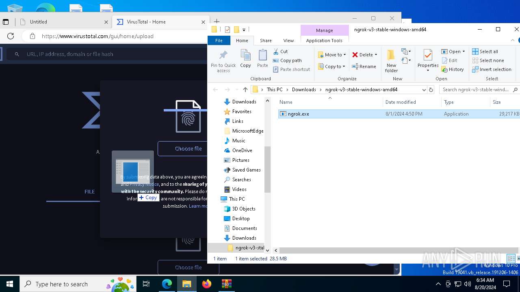This screenshot has width=520, height=292.
Task: Click the Copy ribbon button
Action: click(245, 58)
